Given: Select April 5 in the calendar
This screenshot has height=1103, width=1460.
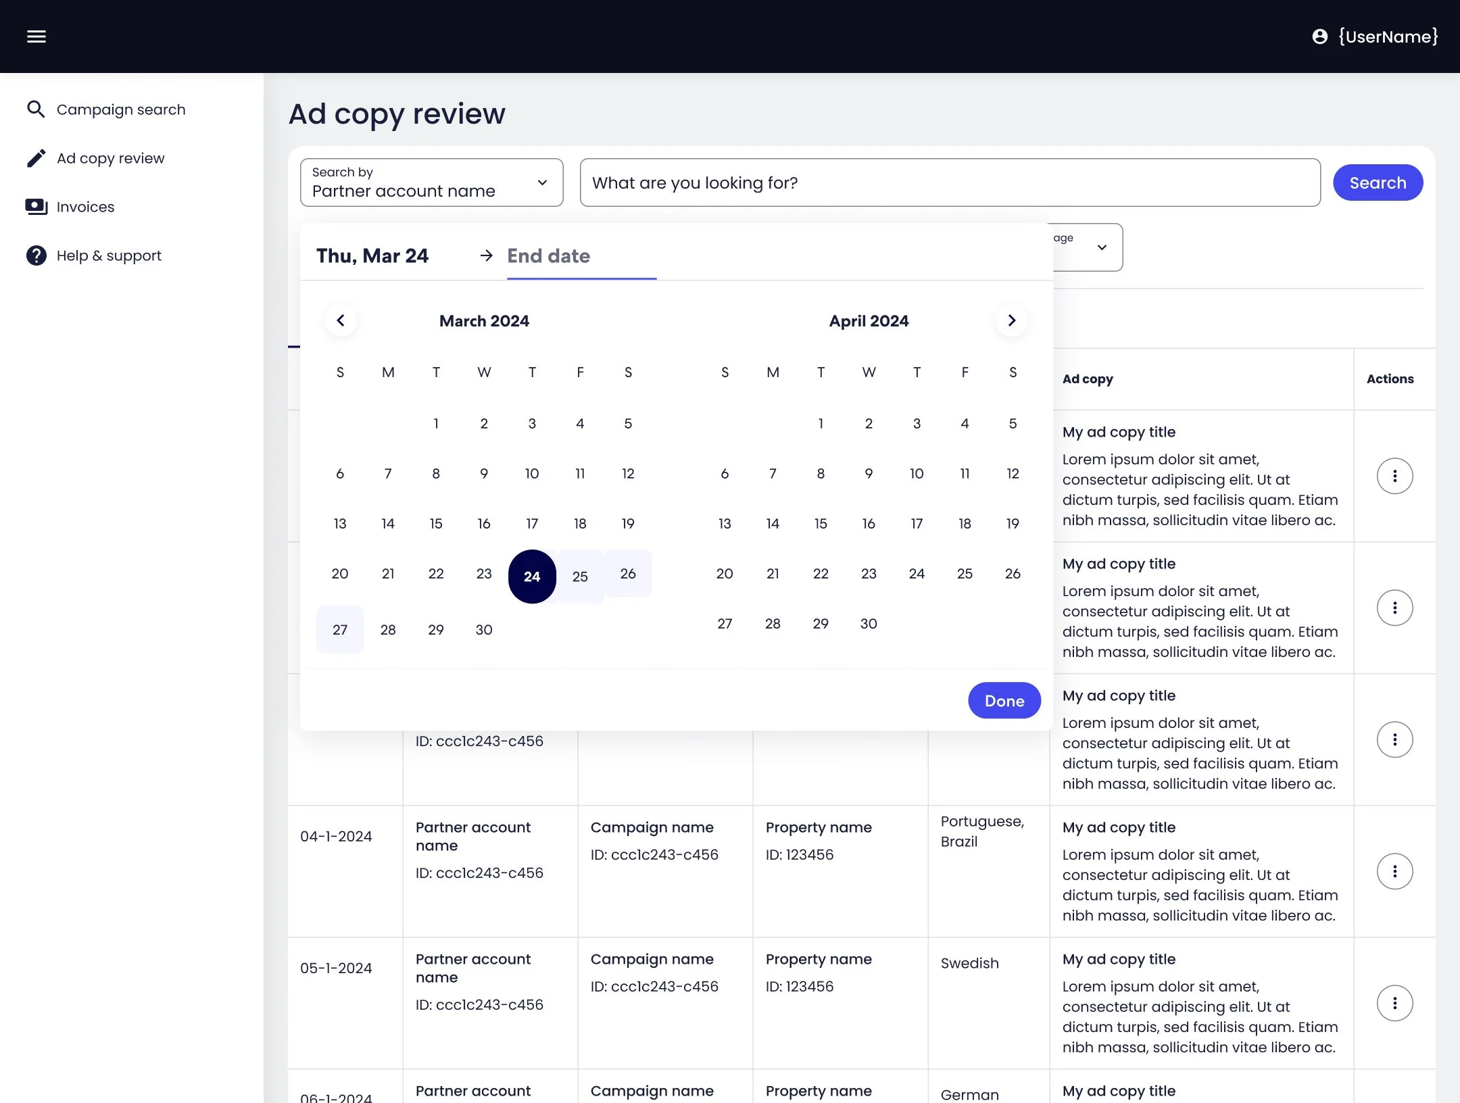Looking at the screenshot, I should 1013,423.
